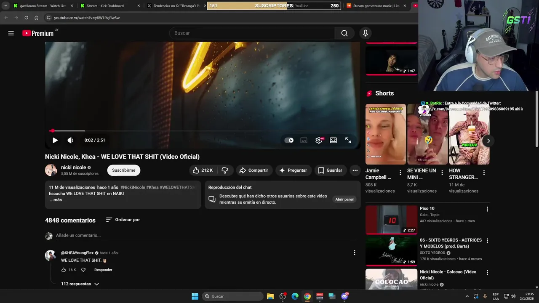Click the Añade un comentario field

206,235
